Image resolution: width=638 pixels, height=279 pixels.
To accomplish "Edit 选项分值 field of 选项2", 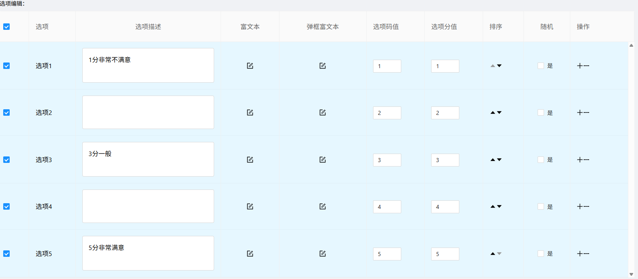I will (445, 113).
